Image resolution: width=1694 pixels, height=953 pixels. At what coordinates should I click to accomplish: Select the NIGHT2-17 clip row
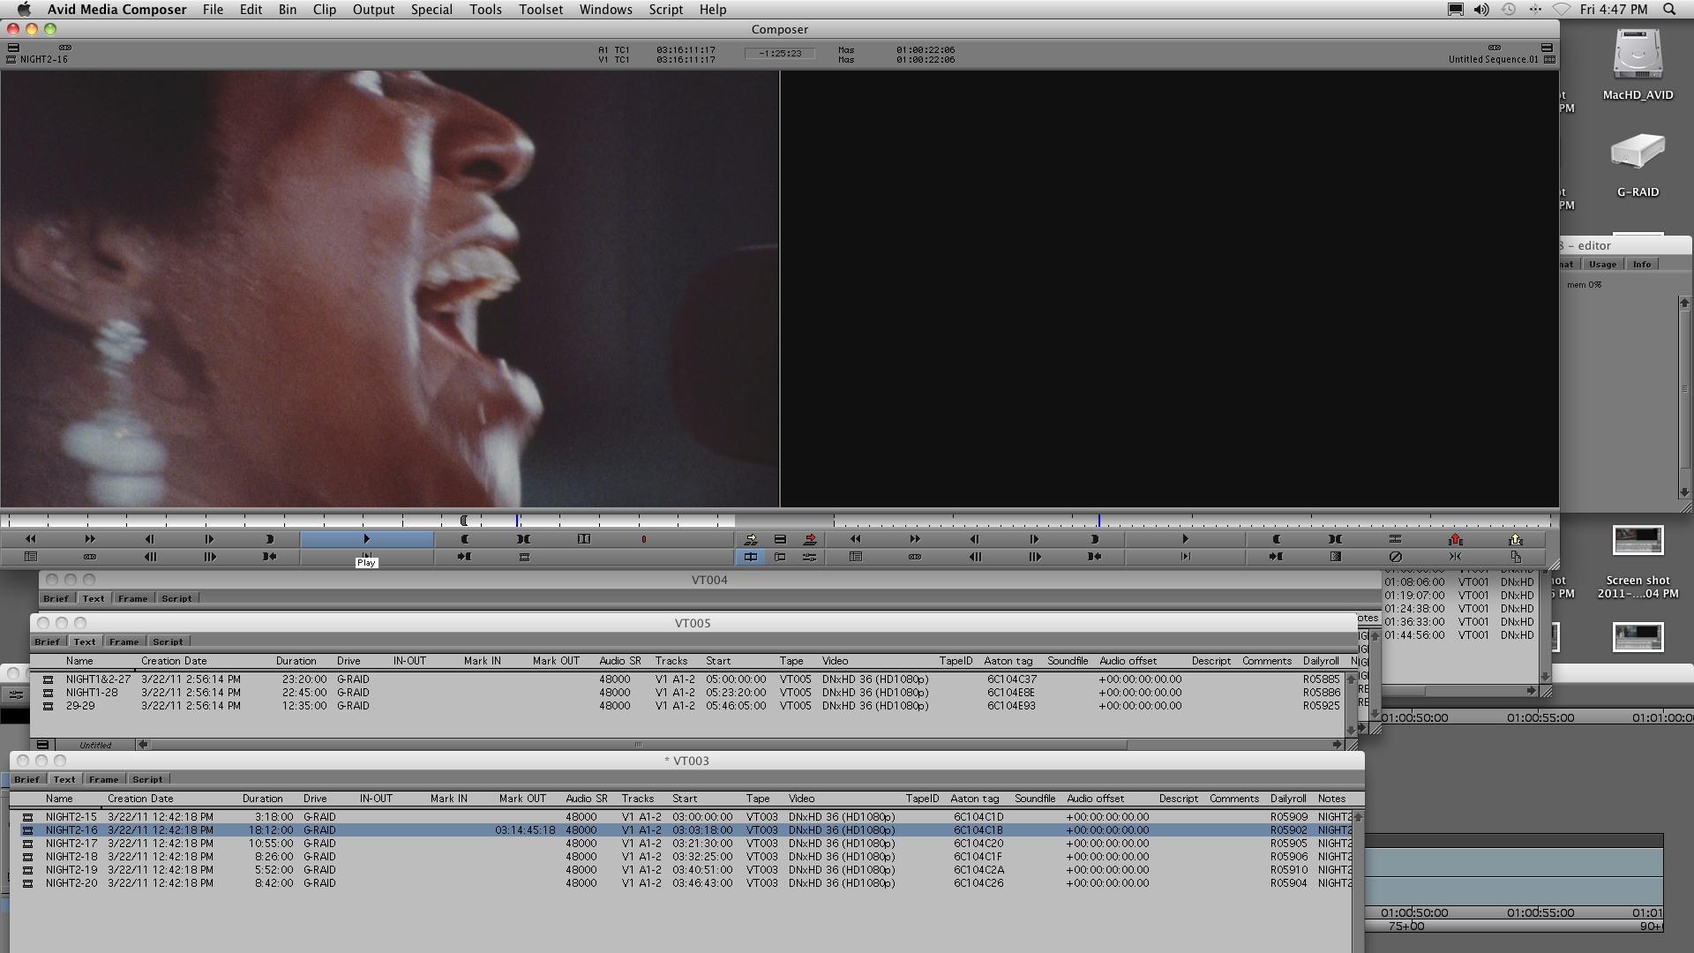71,844
